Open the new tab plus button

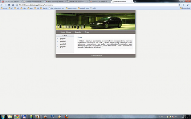coord(135,2)
